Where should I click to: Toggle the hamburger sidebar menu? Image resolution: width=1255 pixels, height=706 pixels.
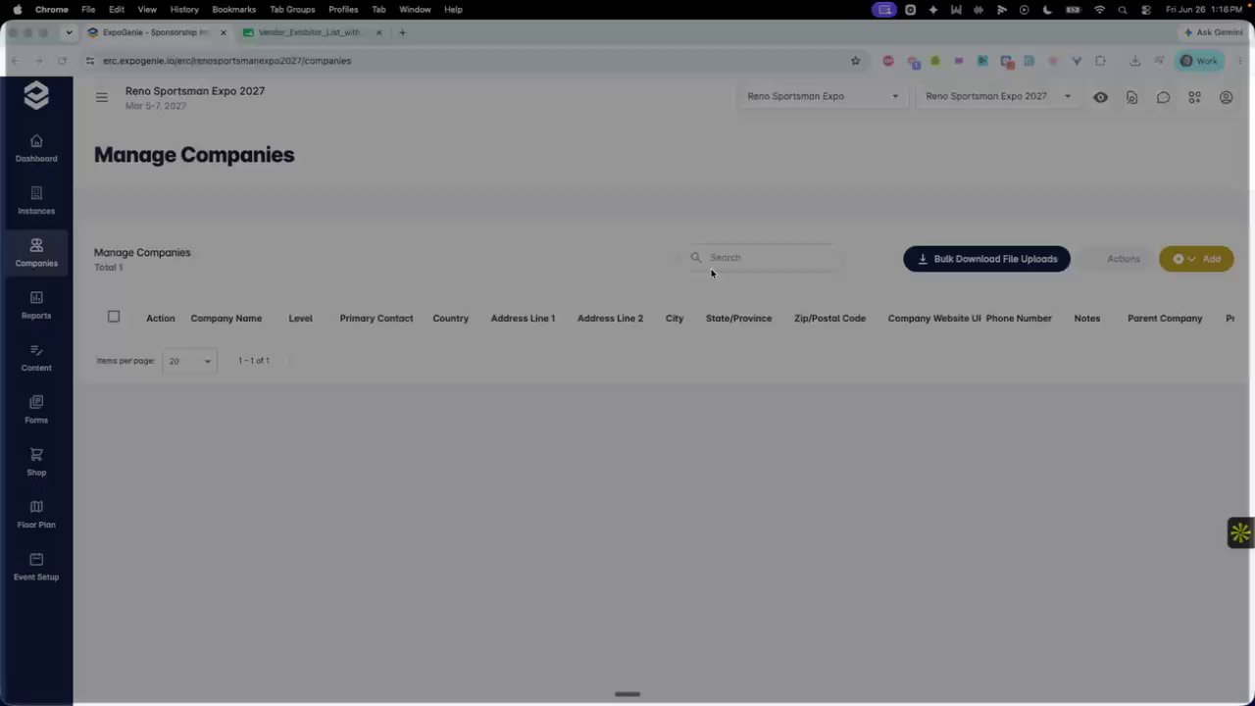[x=102, y=97]
